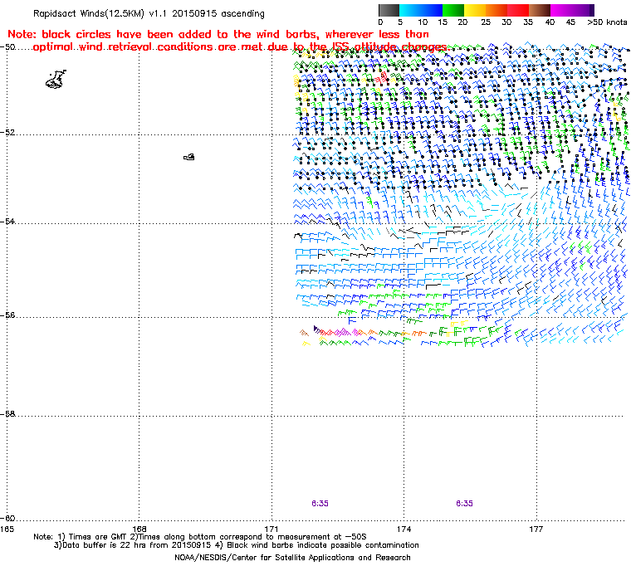Image resolution: width=631 pixels, height=571 pixels.
Task: Click the first purple 6:35 time label
Action: 320,504
